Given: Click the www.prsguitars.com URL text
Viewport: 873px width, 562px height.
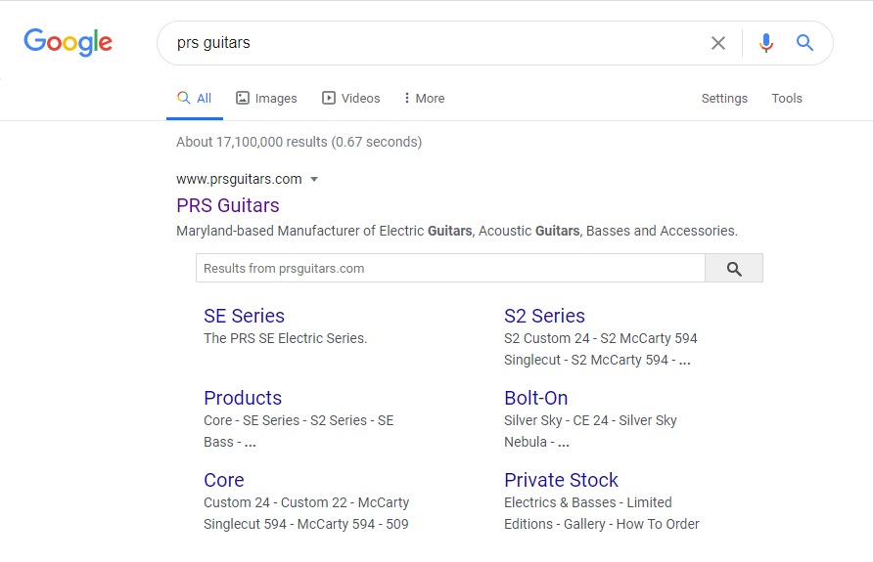Looking at the screenshot, I should click(x=239, y=179).
